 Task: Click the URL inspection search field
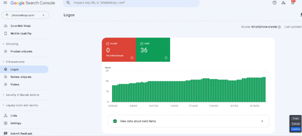coord(131,3)
